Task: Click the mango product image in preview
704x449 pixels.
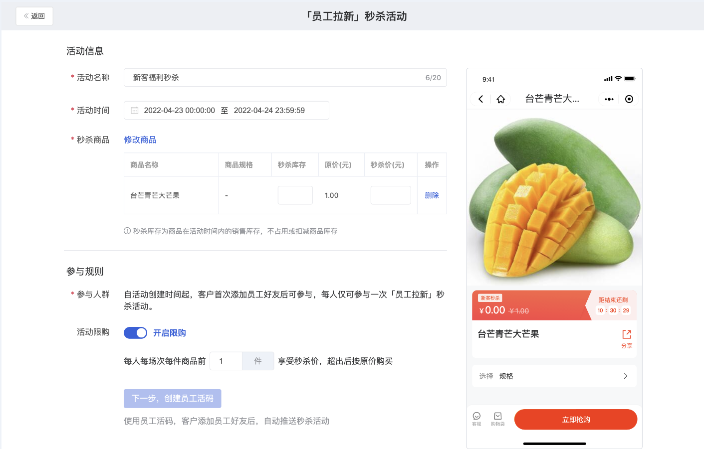Action: pyautogui.click(x=554, y=198)
